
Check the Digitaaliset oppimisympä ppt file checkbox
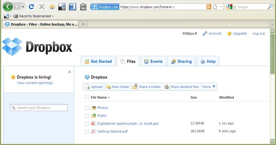(x=87, y=124)
